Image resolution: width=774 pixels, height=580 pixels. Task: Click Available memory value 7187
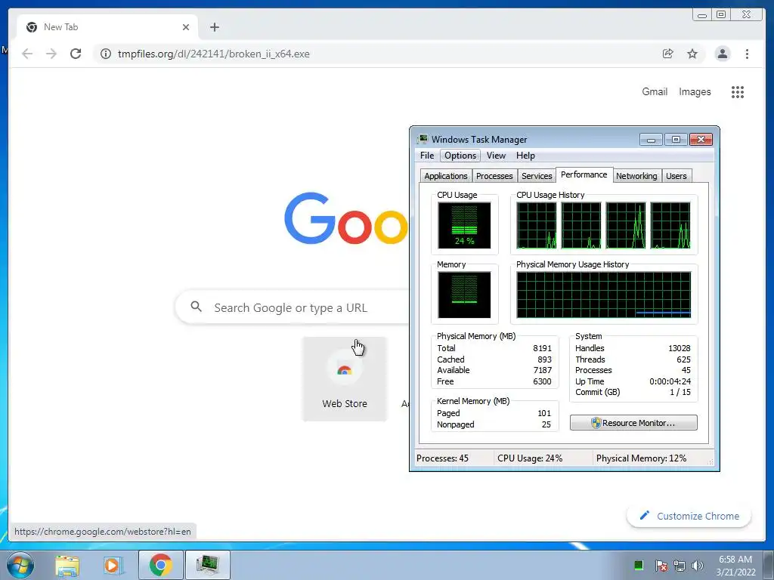[x=542, y=370]
